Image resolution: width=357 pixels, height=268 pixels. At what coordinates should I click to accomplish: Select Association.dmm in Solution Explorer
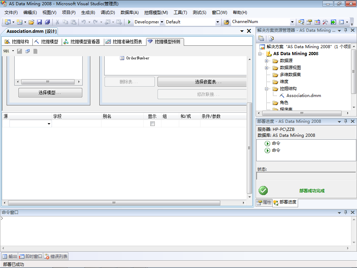pos(304,96)
